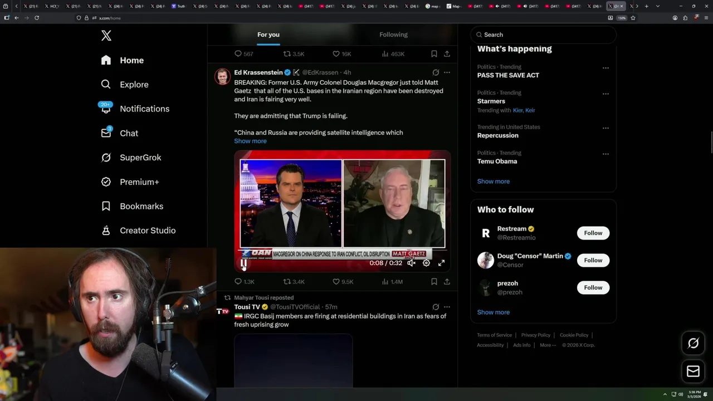
Task: Open Notifications bell with 20+ badge
Action: click(x=135, y=109)
